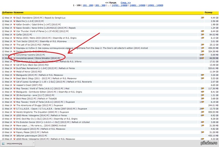This screenshot has width=219, height=147.
Task: Open the 3D Инструктор [2.2.7] title
Action: [35, 95]
